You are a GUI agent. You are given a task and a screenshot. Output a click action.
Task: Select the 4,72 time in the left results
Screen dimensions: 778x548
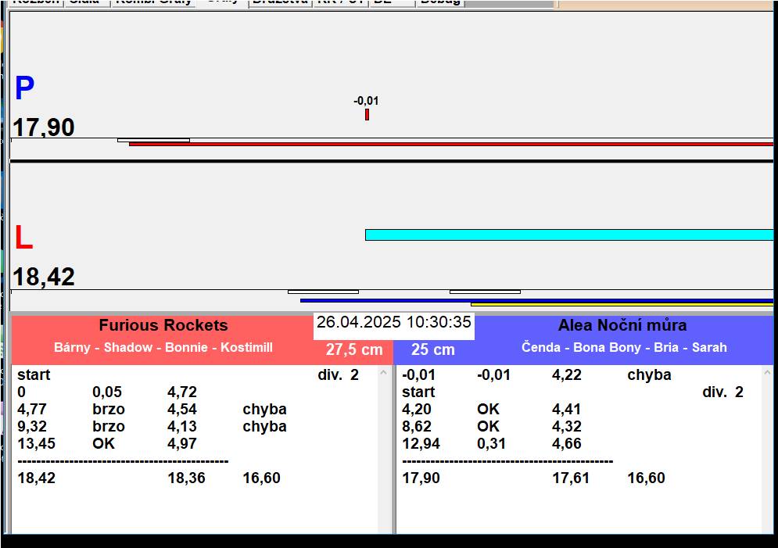click(x=182, y=392)
